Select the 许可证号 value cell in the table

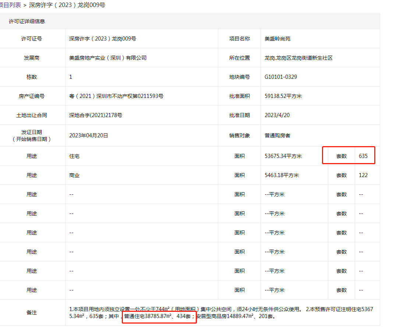click(103, 39)
